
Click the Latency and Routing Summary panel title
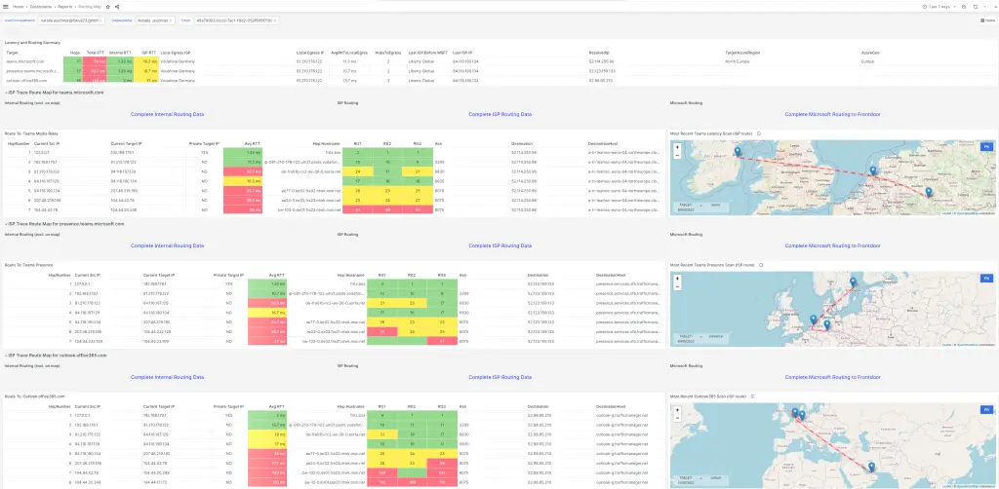32,43
